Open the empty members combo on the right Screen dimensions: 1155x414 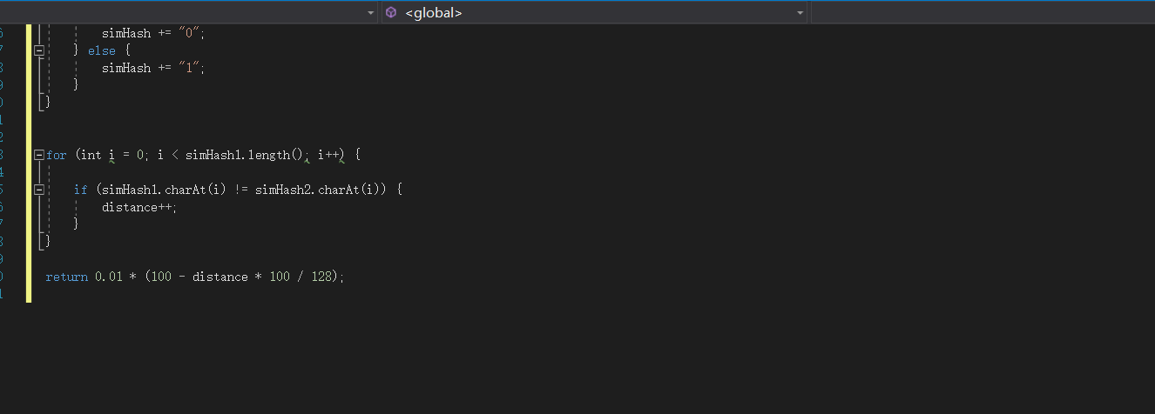[x=983, y=12]
